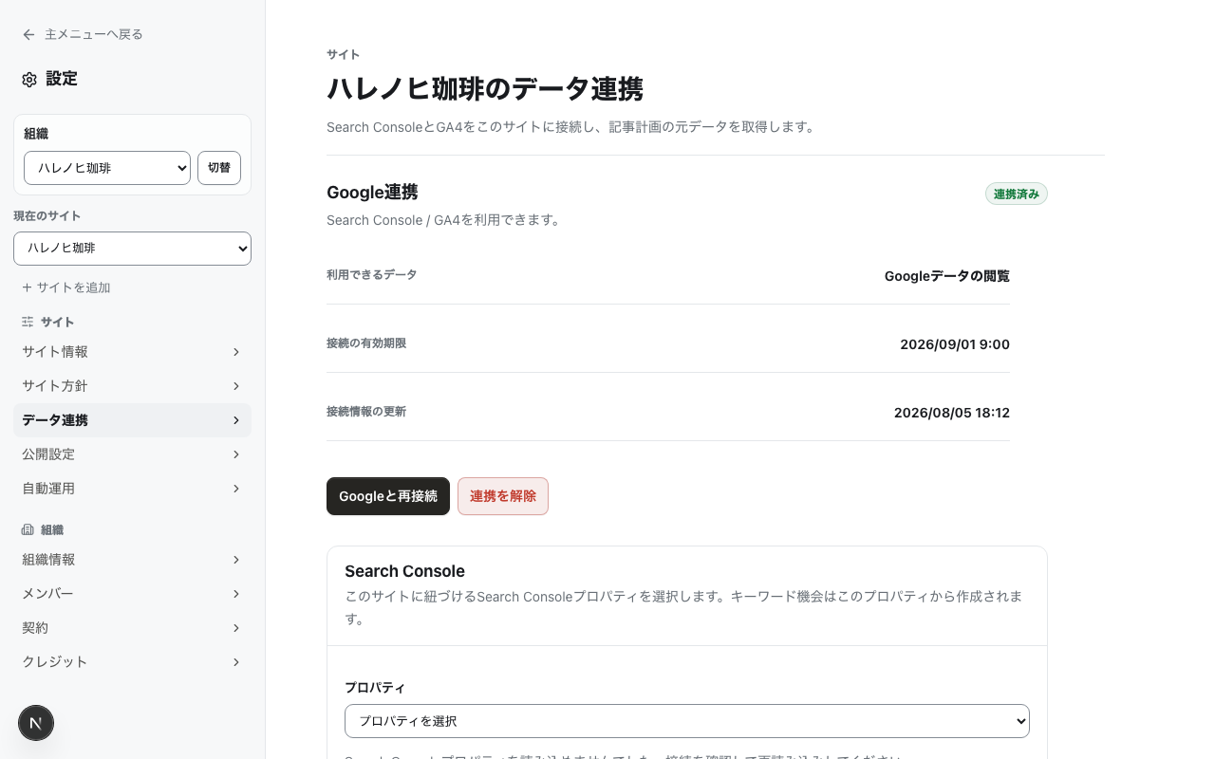1215x759 pixels.
Task: Click the 接続情報の更新 label
Action: click(x=366, y=412)
